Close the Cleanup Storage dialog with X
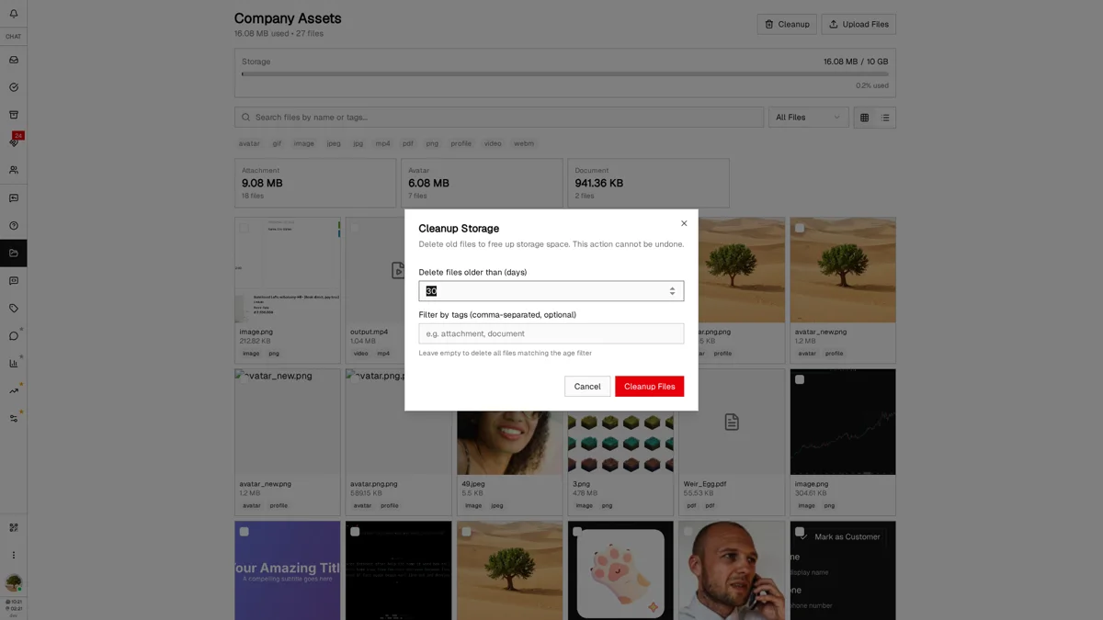Screen dimensions: 1103x620 [684, 223]
